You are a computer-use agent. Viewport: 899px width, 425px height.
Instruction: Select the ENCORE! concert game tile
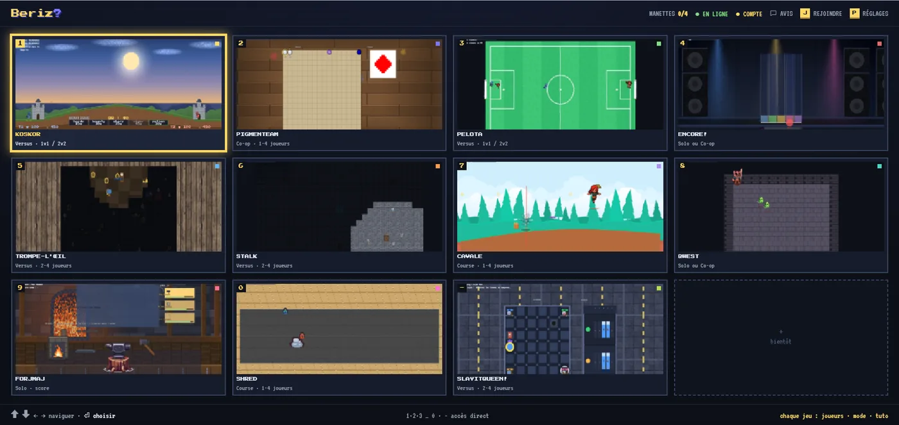tap(781, 94)
